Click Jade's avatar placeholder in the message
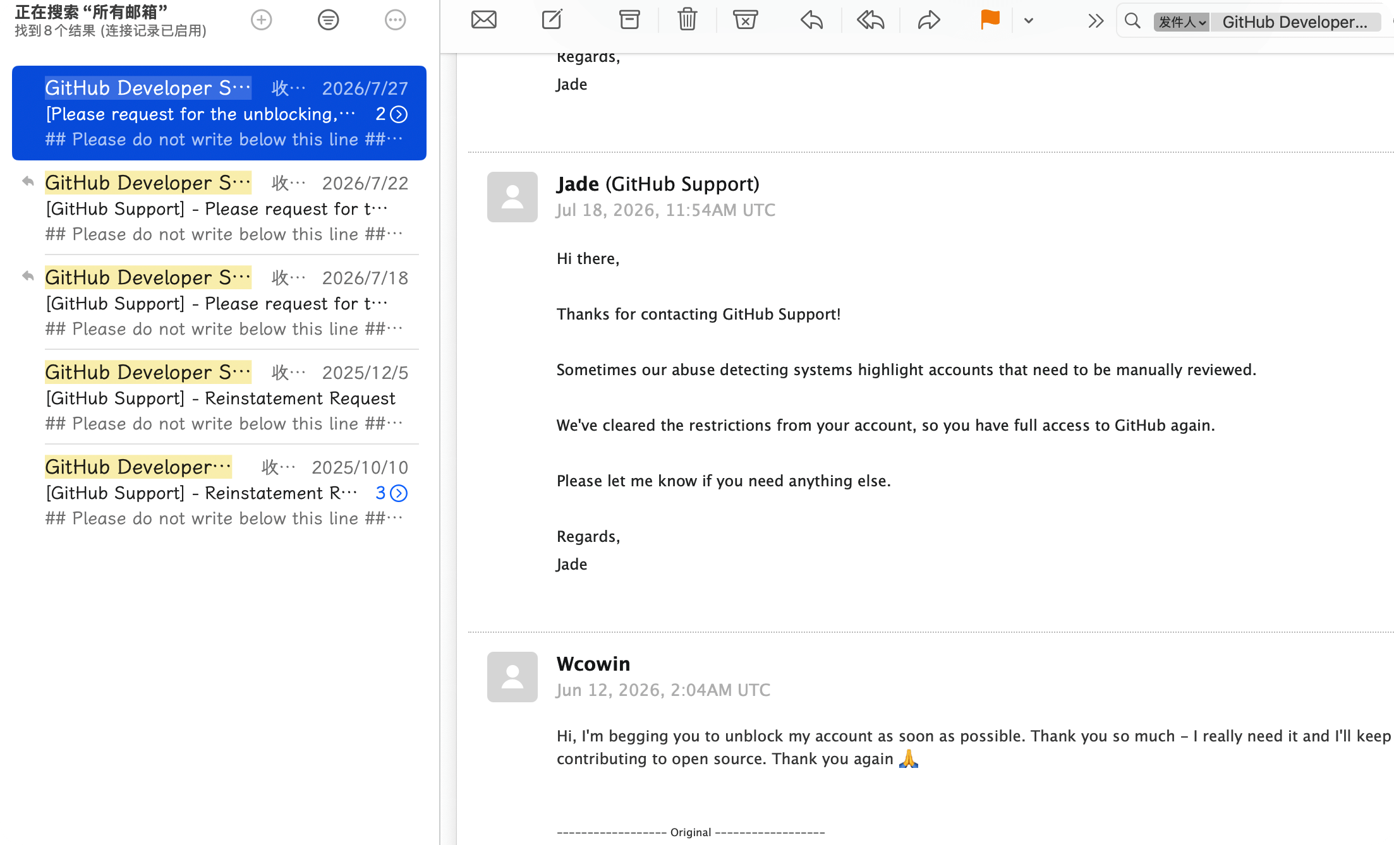1394x845 pixels. point(512,197)
